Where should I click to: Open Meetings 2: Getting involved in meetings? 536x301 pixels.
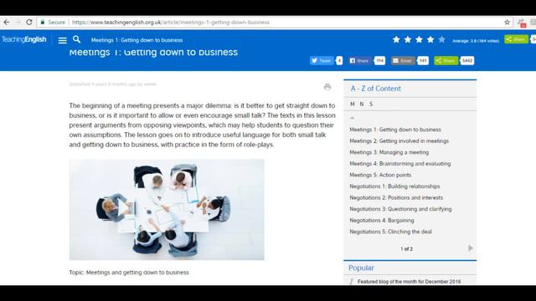coord(399,141)
